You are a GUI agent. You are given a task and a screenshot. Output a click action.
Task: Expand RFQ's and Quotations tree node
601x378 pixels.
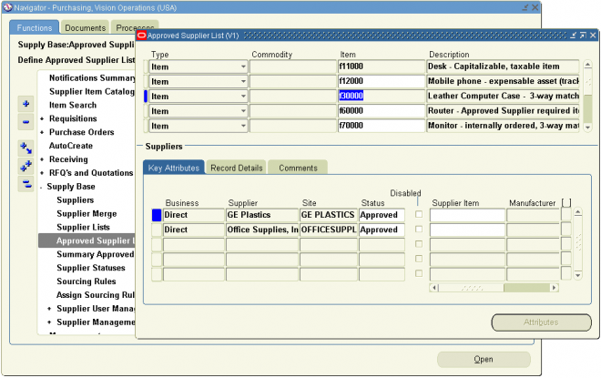pyautogui.click(x=42, y=173)
